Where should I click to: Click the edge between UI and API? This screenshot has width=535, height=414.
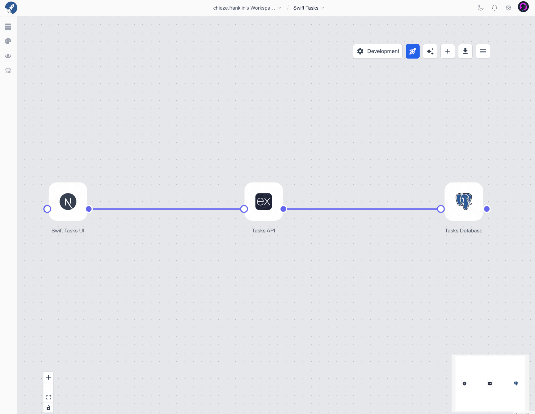[166, 209]
